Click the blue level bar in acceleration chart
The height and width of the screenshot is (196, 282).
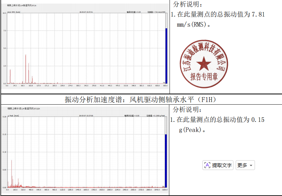coord(166,161)
